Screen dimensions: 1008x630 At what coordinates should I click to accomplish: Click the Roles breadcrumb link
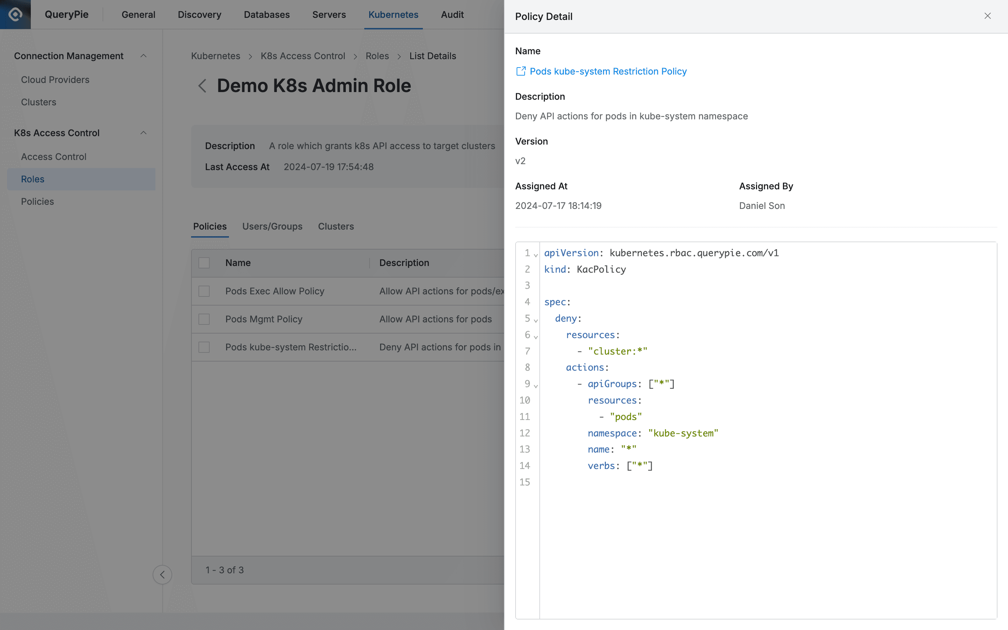(377, 56)
